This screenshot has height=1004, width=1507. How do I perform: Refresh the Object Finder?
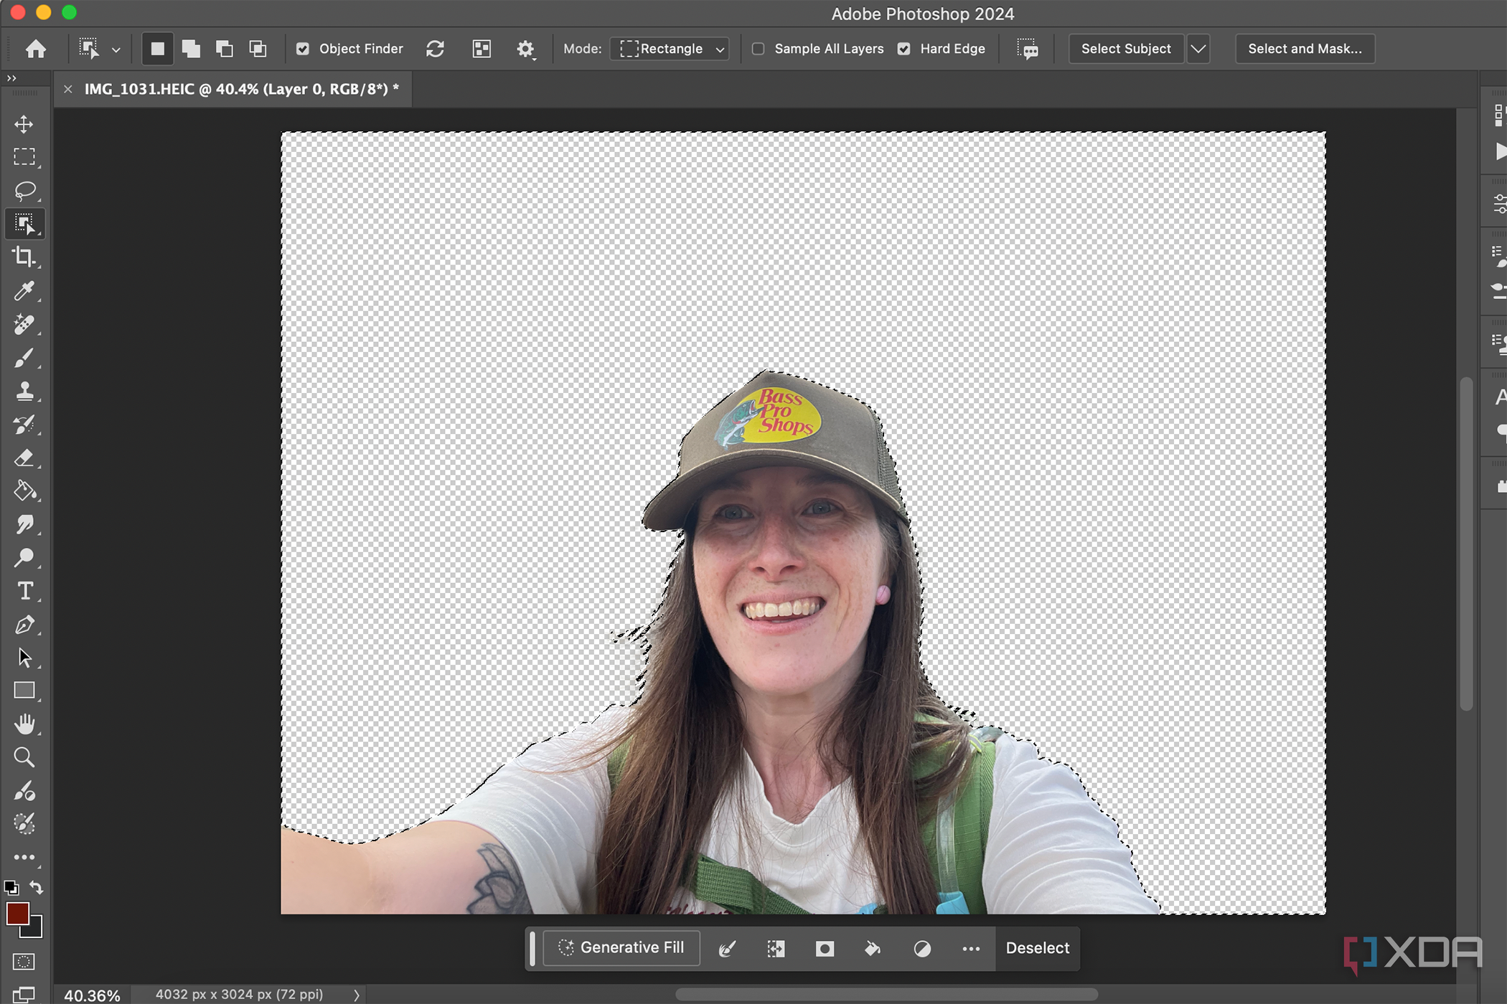click(x=435, y=49)
